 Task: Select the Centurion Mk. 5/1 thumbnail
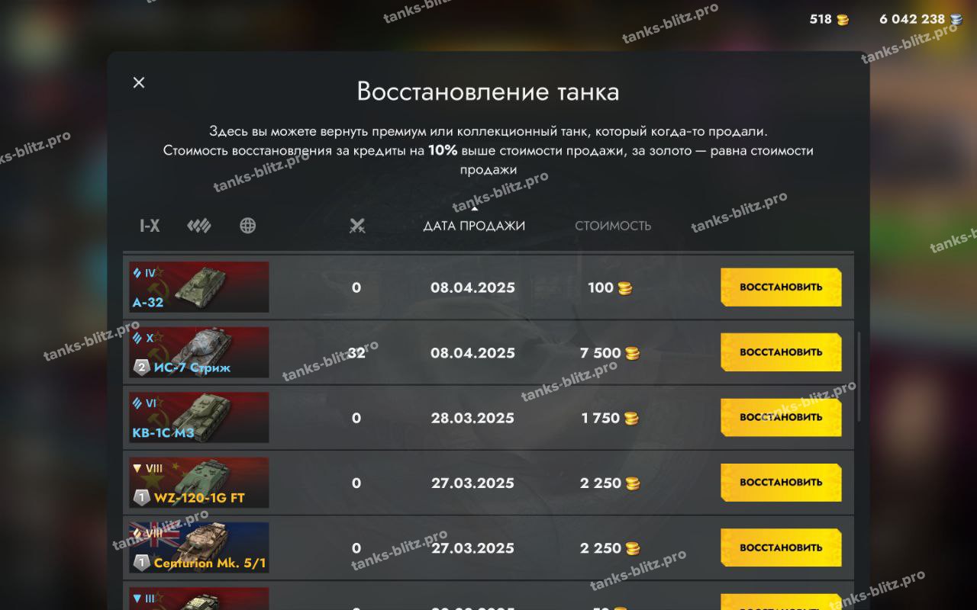pos(199,547)
